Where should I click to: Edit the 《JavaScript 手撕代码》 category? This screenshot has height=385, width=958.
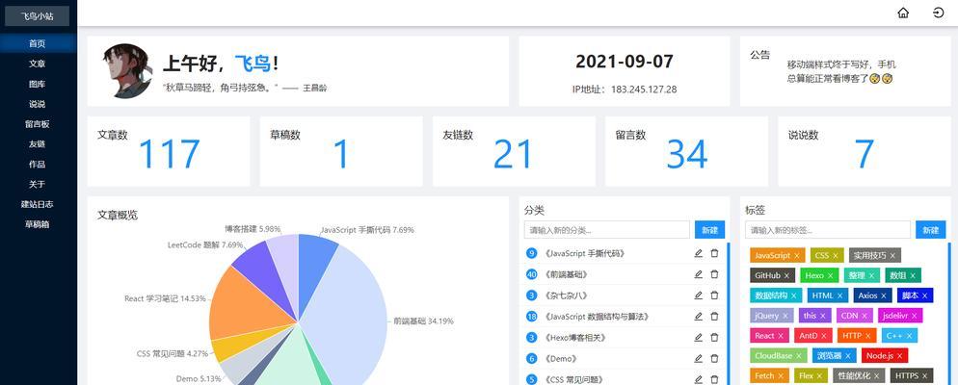[x=699, y=253]
